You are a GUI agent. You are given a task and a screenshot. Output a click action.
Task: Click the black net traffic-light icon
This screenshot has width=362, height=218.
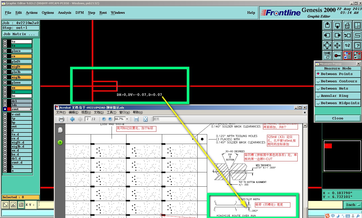[357, 55]
